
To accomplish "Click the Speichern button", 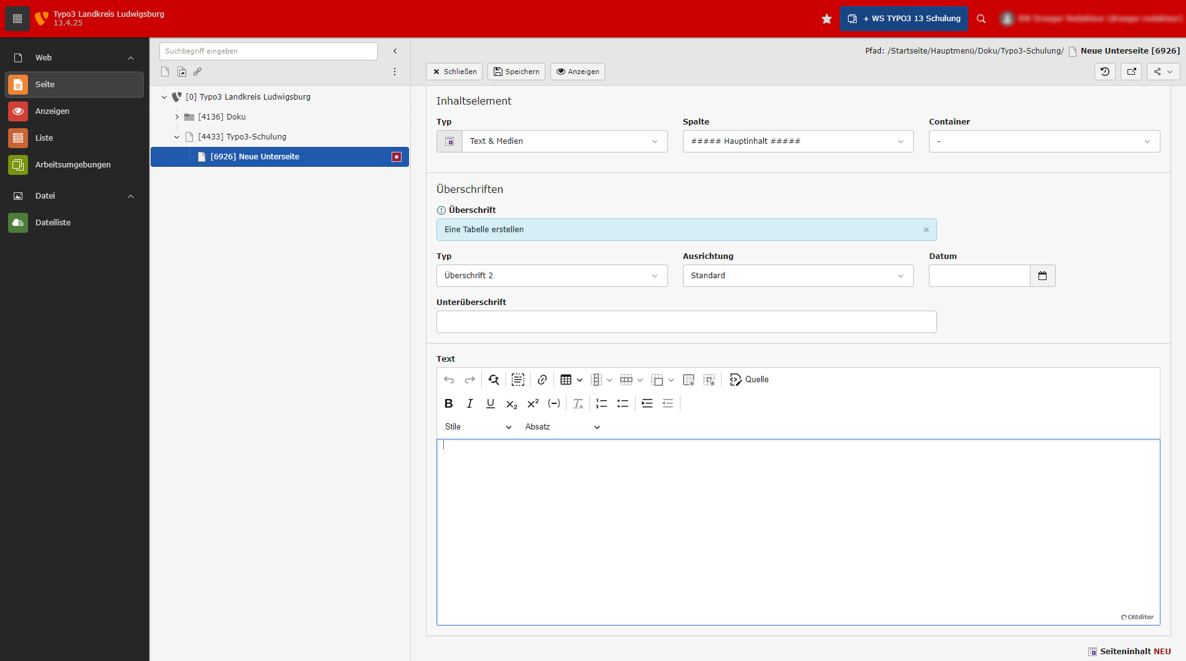I will tap(516, 72).
